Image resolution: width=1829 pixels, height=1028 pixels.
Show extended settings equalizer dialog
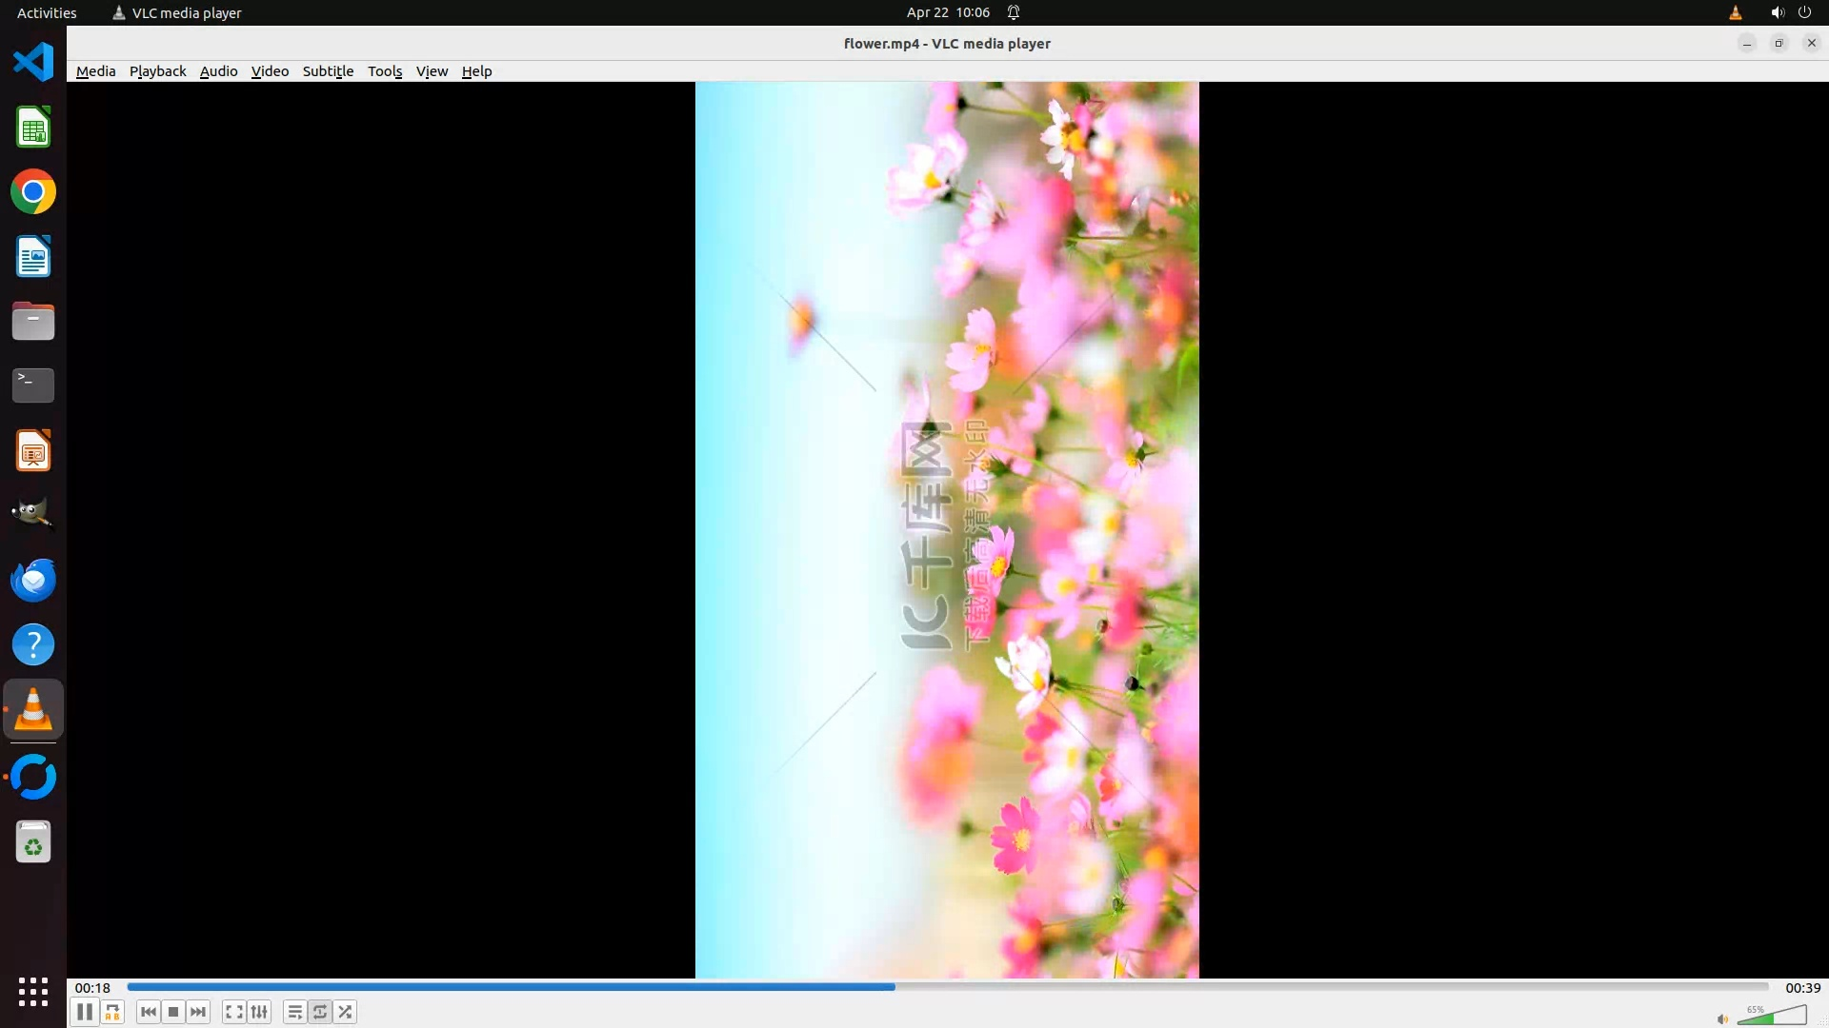(259, 1012)
